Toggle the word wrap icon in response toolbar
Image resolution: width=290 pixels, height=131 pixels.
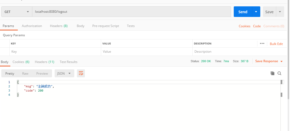[81, 73]
